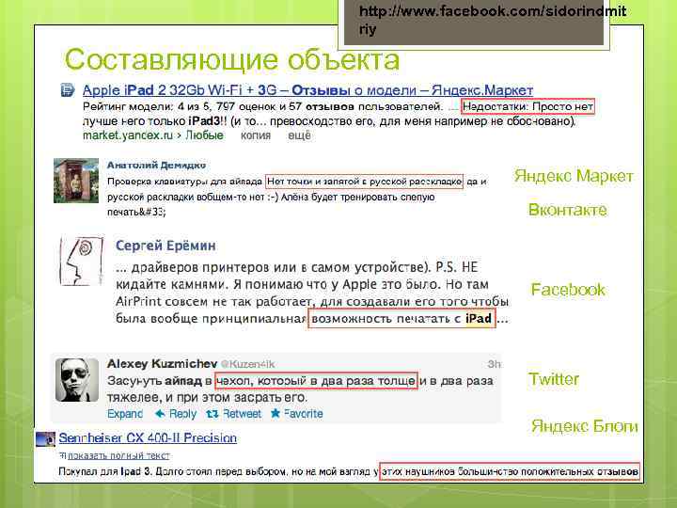
Task: Click the 3h tweet timestamp
Action: tap(494, 364)
